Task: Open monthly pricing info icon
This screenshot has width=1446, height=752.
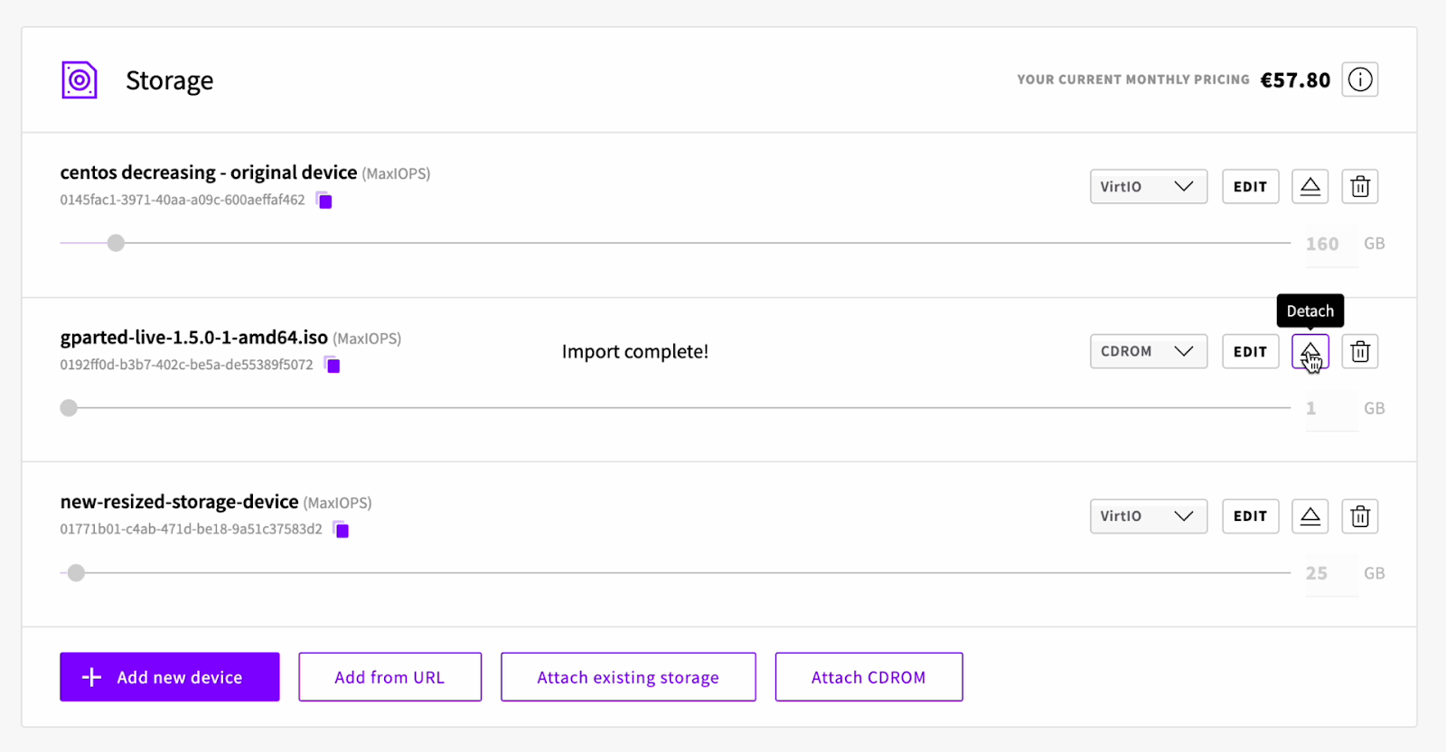Action: point(1360,79)
